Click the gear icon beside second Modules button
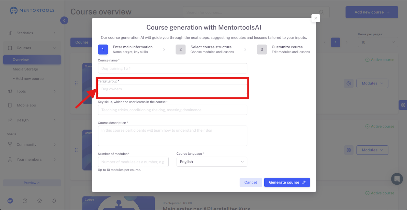This screenshot has width=407, height=210. 349,150
